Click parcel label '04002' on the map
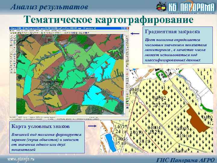 tap(159, 98)
